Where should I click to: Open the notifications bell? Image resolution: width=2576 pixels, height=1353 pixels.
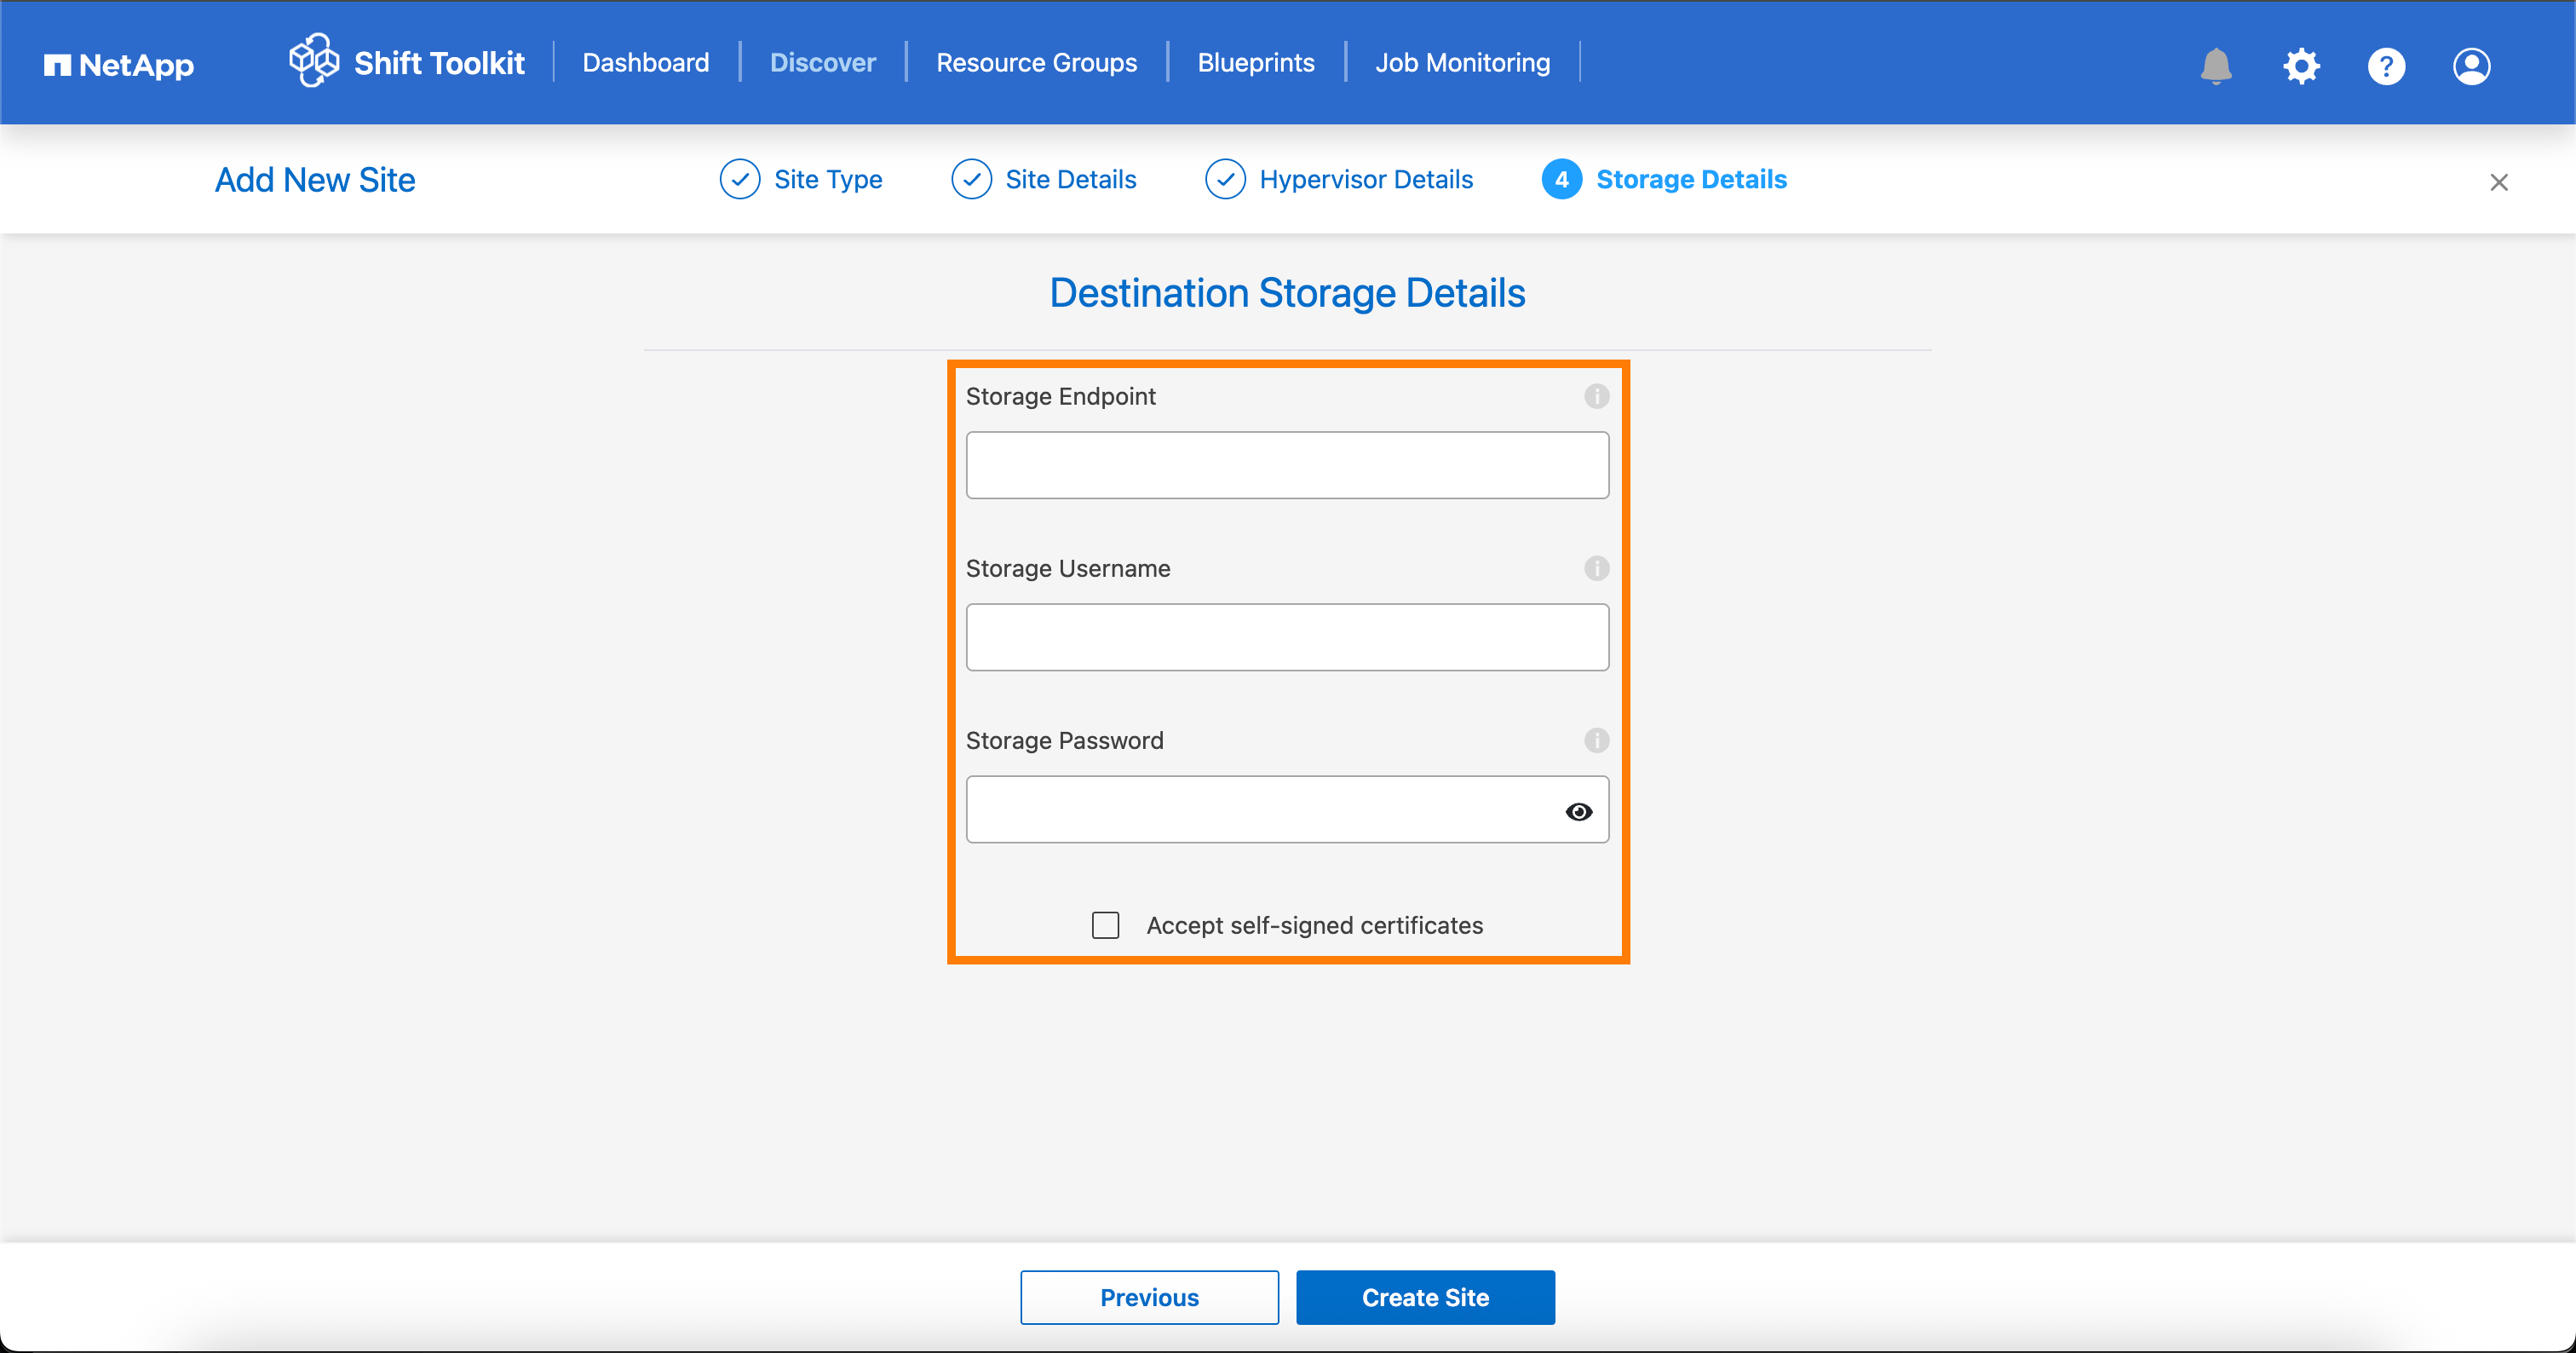2216,66
